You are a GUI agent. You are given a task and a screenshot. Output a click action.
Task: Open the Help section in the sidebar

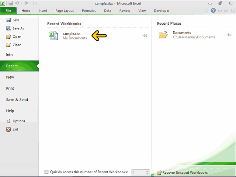pos(10,111)
